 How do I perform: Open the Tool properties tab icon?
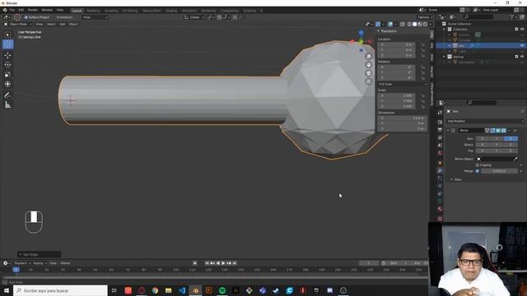(x=440, y=113)
